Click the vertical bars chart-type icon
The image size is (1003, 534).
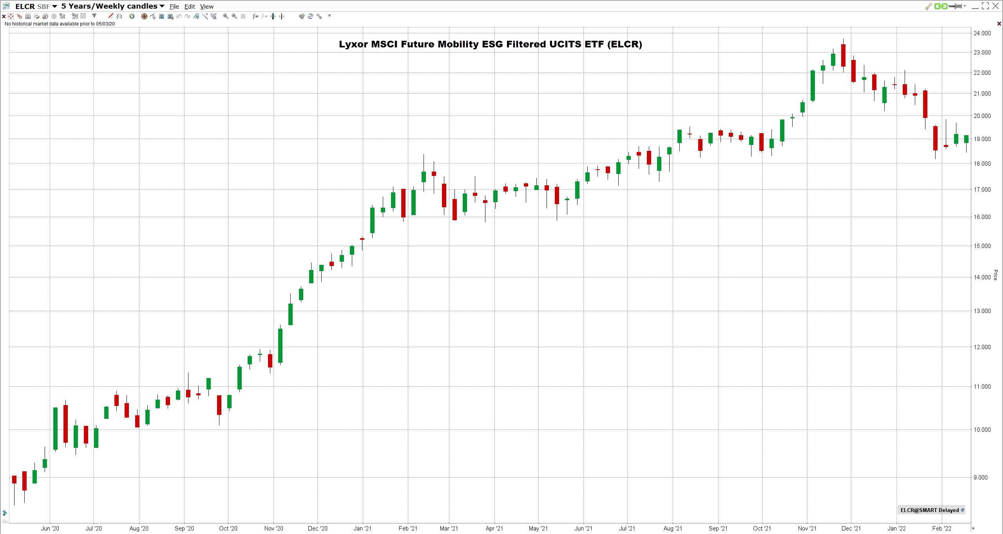119,16
